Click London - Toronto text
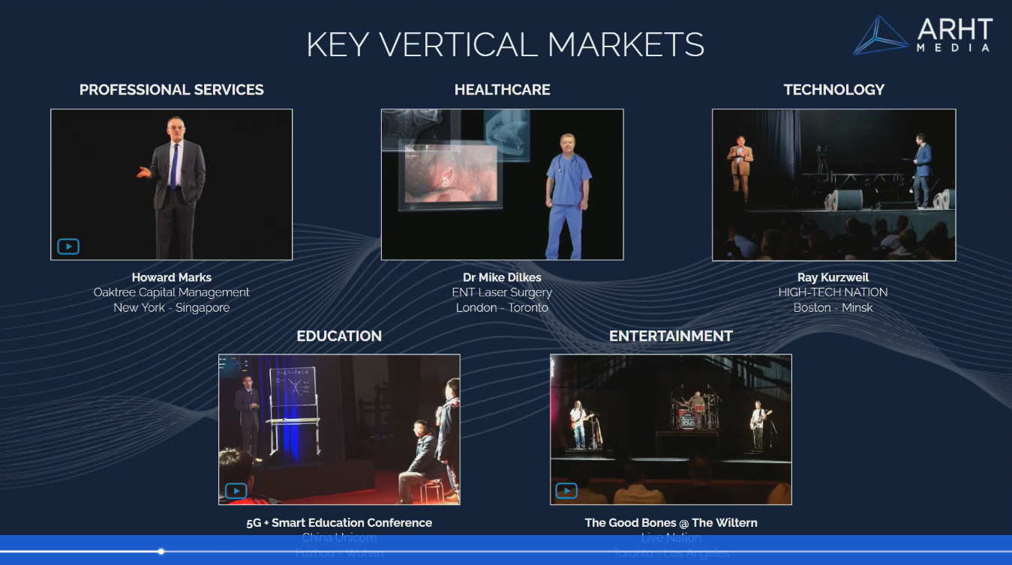The width and height of the screenshot is (1012, 565). [x=502, y=307]
